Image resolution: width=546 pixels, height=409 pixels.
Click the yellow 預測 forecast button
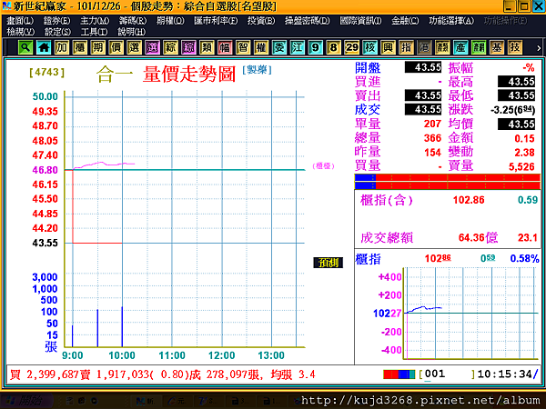tap(328, 263)
